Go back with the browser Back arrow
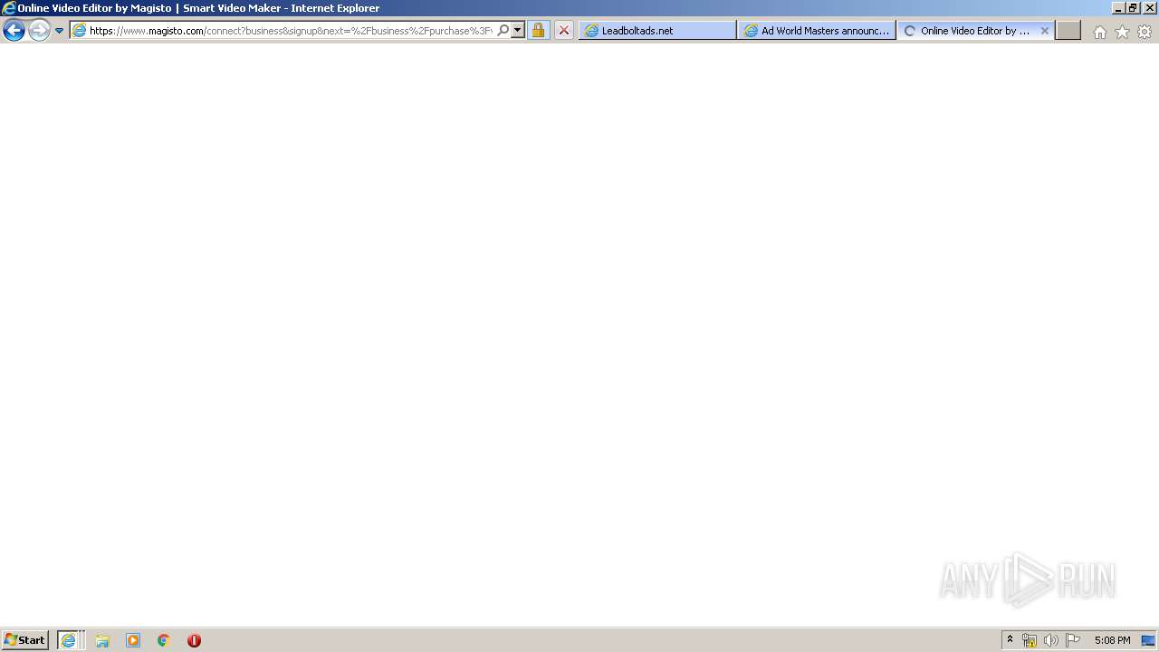Image resolution: width=1159 pixels, height=652 pixels. pos(14,31)
